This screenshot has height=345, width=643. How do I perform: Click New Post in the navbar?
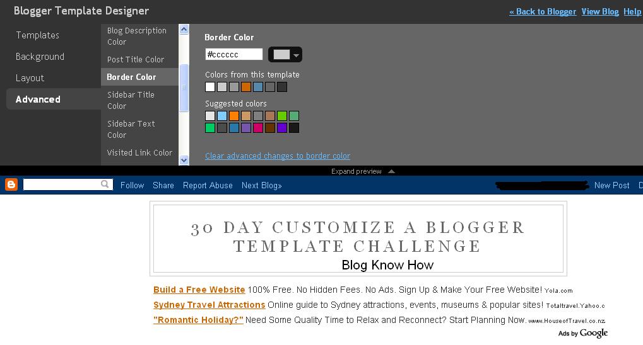(x=611, y=185)
